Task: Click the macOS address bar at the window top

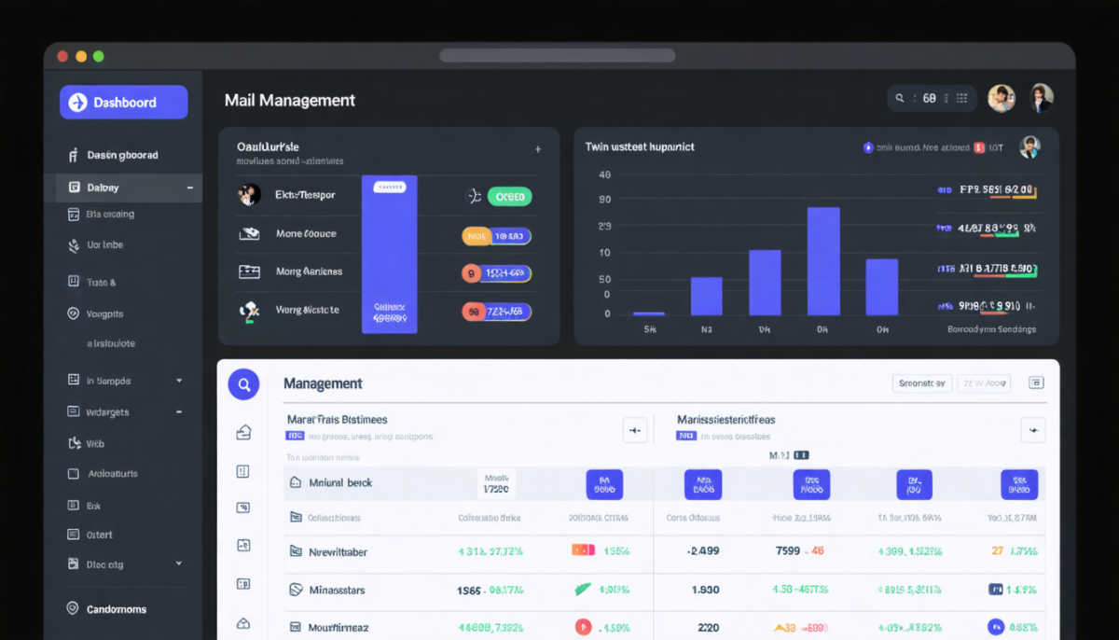Action: click(x=558, y=55)
